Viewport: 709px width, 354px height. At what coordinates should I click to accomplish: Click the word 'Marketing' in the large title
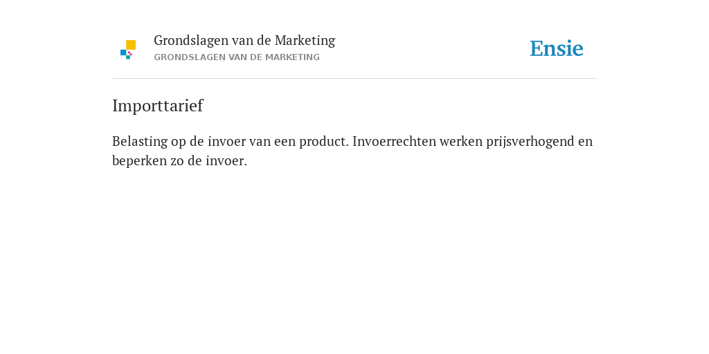(305, 41)
